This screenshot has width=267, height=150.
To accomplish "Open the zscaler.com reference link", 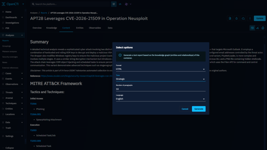I will click(77, 76).
